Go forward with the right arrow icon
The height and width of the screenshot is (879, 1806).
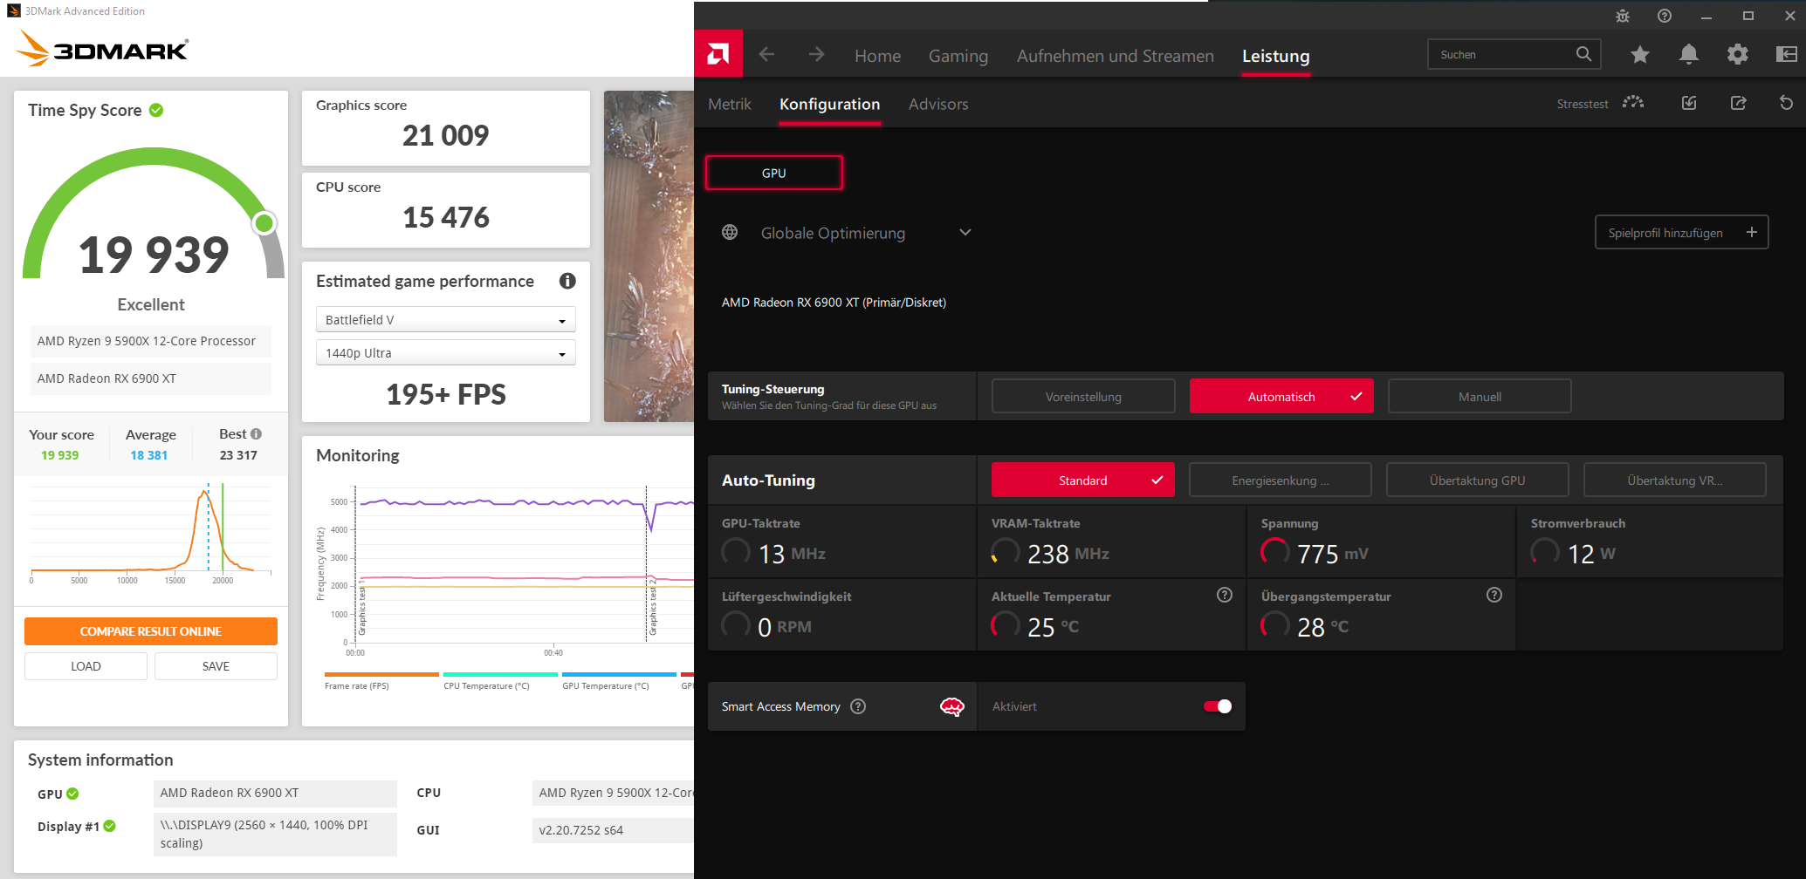pos(816,55)
